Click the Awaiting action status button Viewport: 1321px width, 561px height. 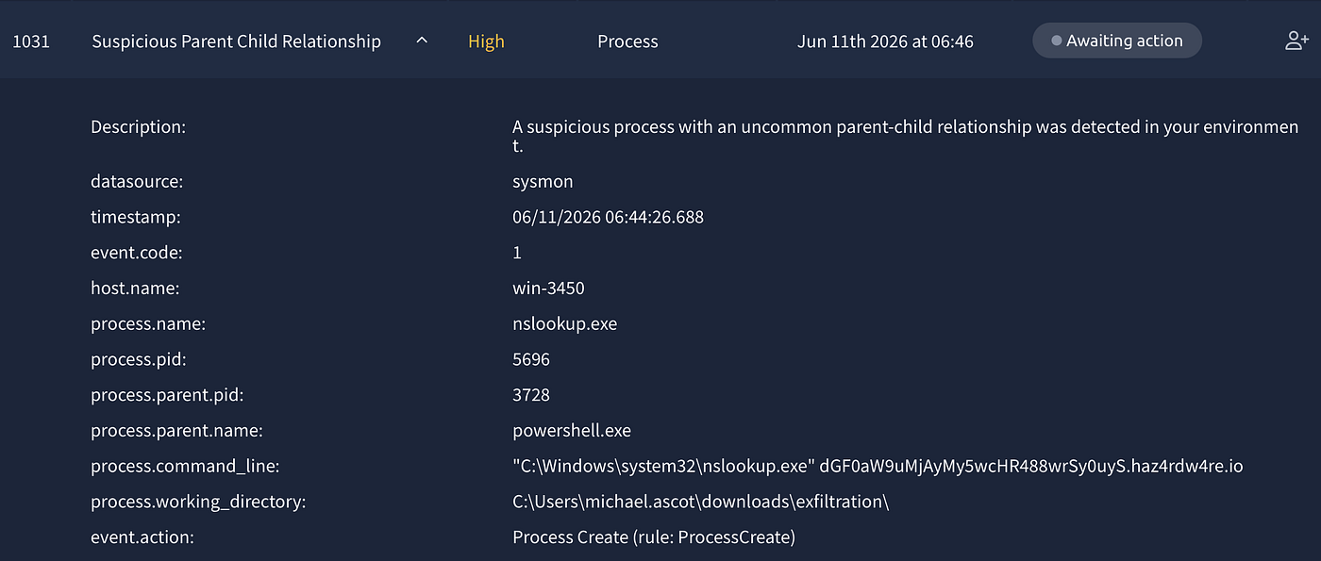coord(1117,41)
